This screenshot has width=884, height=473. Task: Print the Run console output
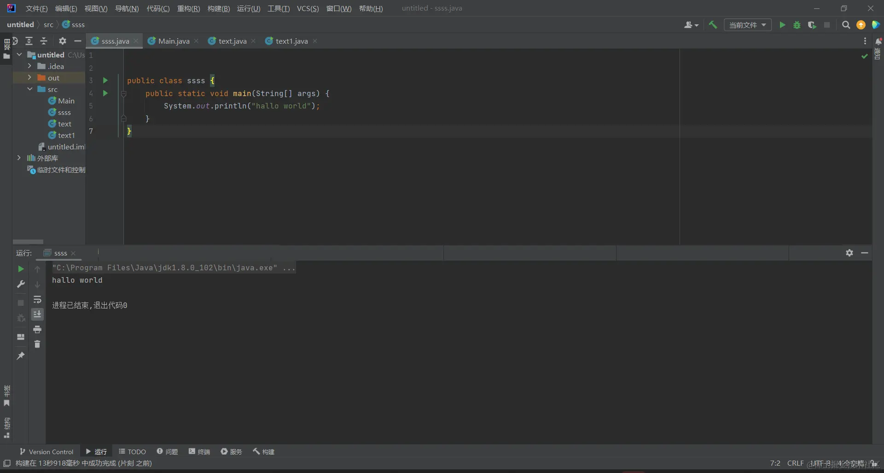[37, 330]
